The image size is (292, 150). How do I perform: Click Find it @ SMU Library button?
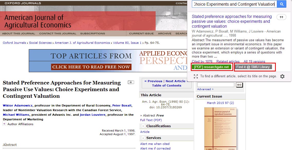click(x=253, y=67)
